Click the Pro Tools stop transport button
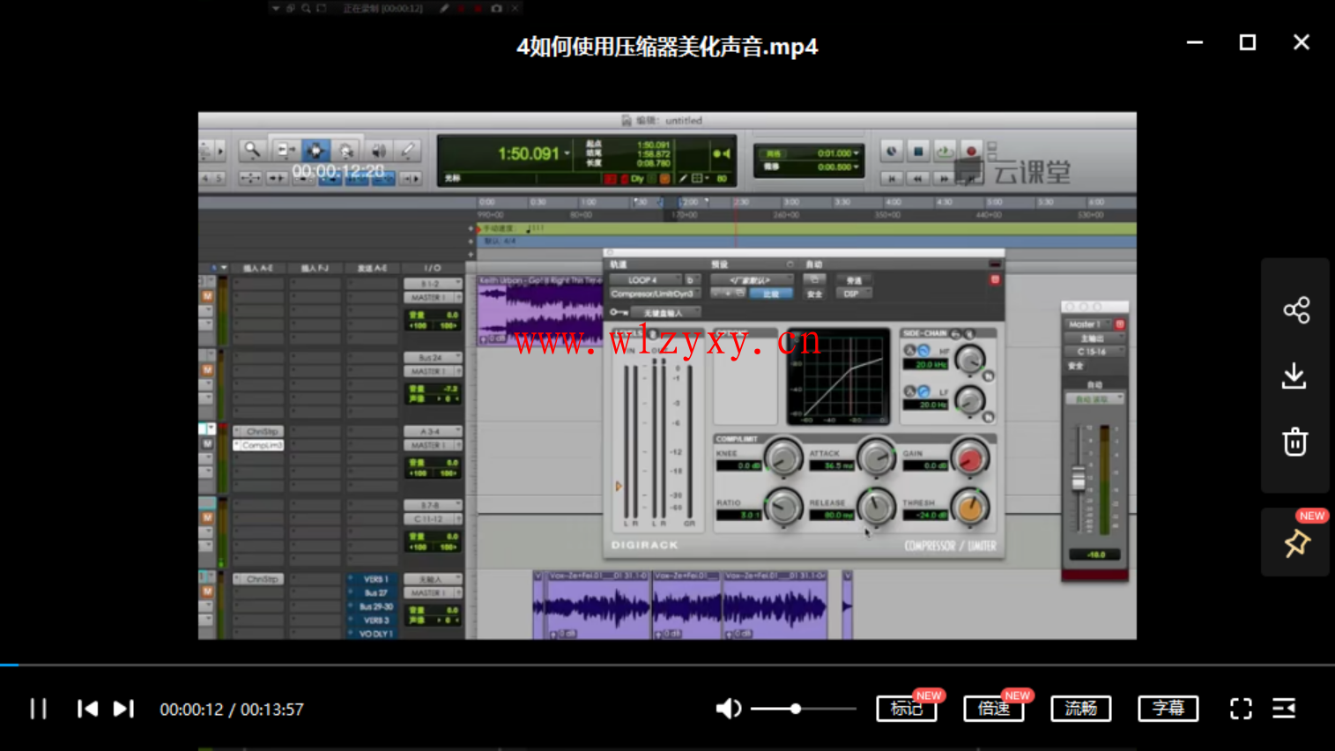 click(917, 152)
